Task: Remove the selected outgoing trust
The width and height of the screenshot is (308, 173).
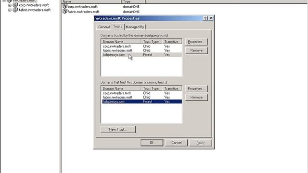Action: pyautogui.click(x=196, y=50)
